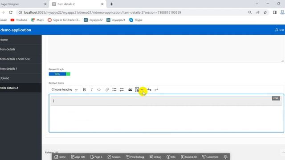Redo the editor change
Viewport: 285px width, 160px height.
point(156,90)
